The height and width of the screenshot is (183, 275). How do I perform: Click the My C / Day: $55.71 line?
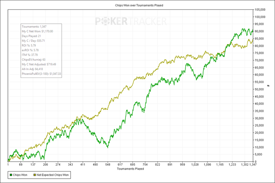point(33,41)
